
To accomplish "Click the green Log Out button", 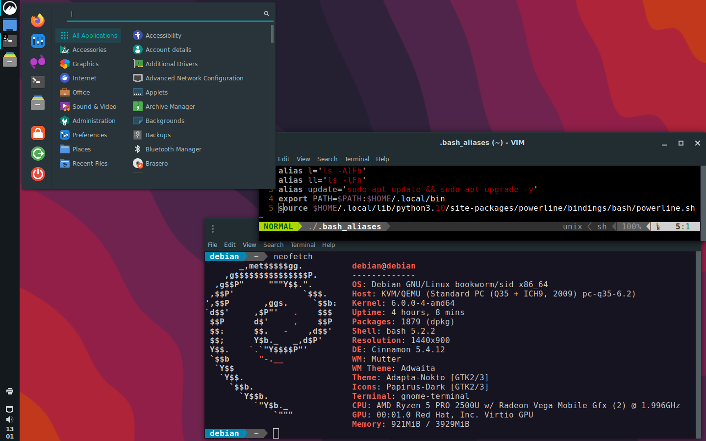I will 38,153.
